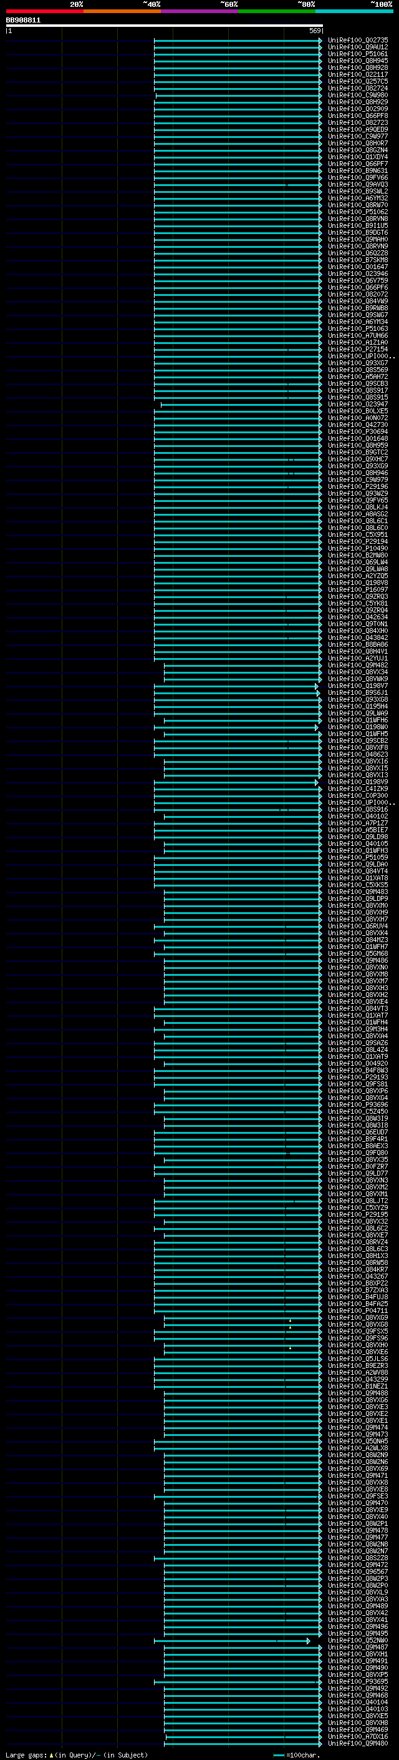Click the =100char. scale legend
Image resolution: width=399 pixels, height=1760 pixels.
tap(297, 1754)
